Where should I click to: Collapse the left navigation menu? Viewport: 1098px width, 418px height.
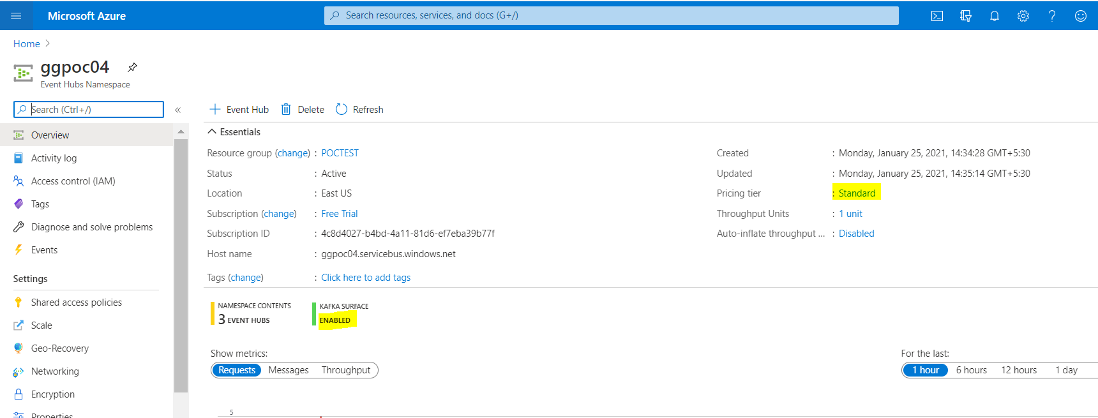pos(178,110)
